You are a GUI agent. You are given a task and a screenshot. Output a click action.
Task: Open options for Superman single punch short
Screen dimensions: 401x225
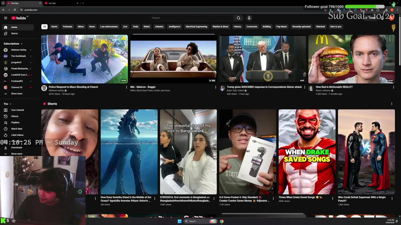click(392, 198)
